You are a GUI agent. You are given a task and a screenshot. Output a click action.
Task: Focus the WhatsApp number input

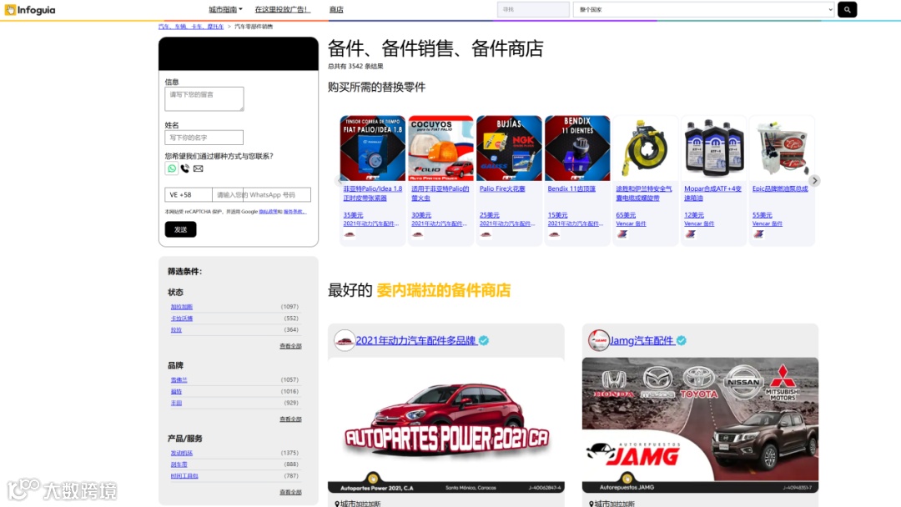point(261,194)
